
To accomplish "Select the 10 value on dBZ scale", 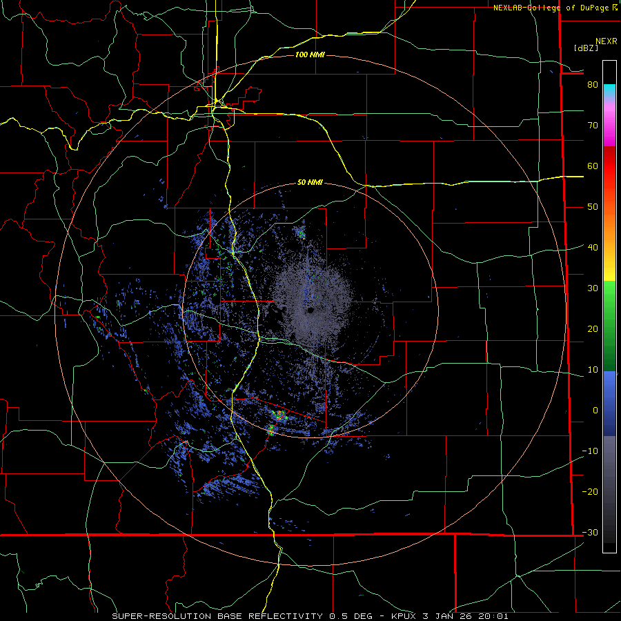I will click(x=593, y=370).
